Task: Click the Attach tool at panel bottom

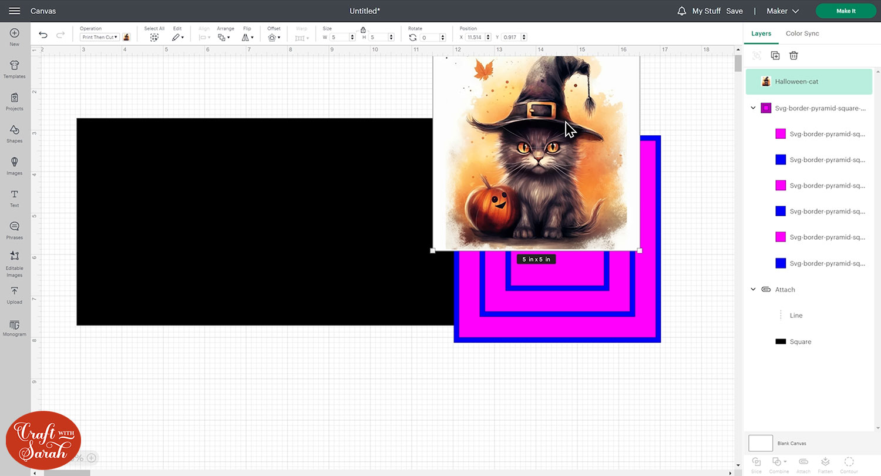Action: (x=803, y=464)
